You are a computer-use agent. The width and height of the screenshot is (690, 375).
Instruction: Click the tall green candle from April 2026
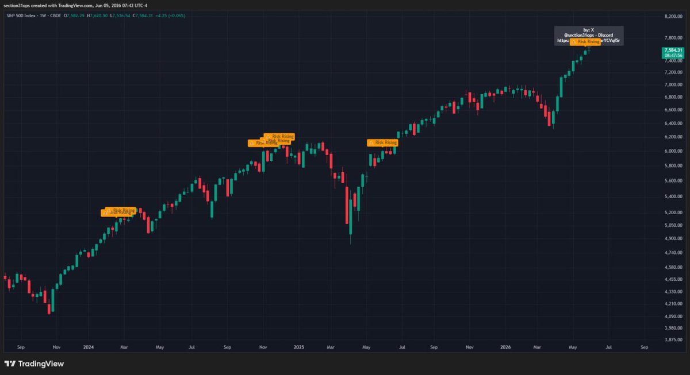tap(560, 87)
